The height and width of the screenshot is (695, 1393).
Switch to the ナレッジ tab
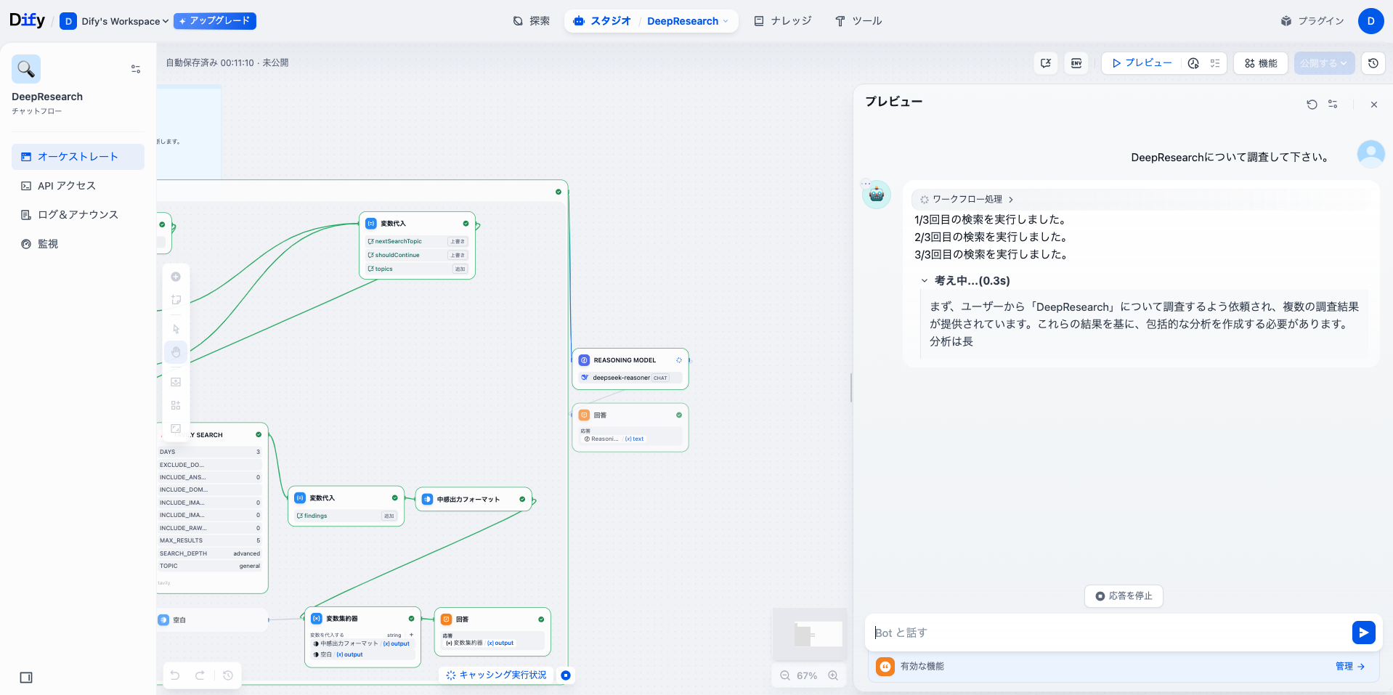(783, 20)
